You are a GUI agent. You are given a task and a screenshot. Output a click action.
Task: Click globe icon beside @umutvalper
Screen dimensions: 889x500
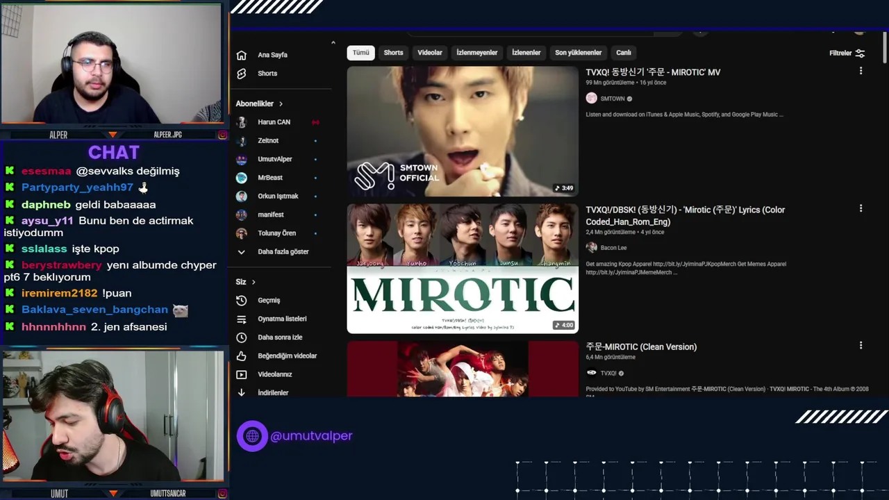point(252,436)
